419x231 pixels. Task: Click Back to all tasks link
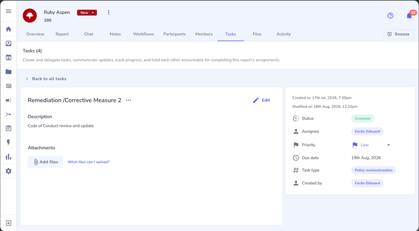coord(49,79)
